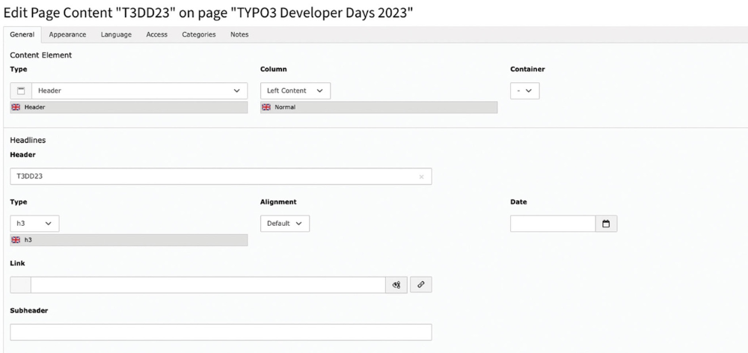The image size is (748, 353).
Task: Select the Categories tab
Action: click(199, 34)
